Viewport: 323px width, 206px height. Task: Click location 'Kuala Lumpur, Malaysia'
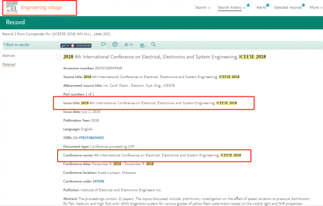point(117,173)
